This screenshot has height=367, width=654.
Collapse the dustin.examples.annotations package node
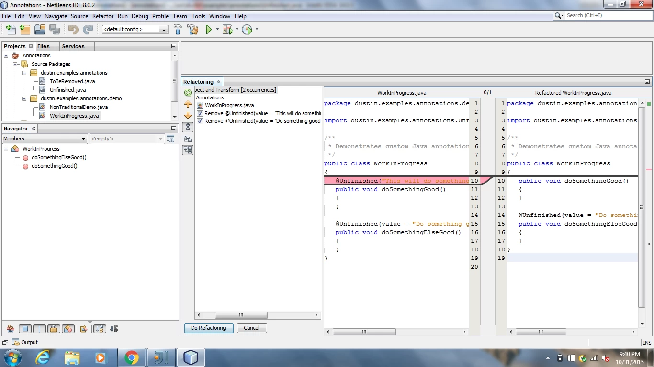tap(24, 73)
